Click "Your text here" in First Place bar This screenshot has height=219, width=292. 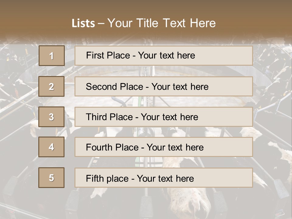pyautogui.click(x=166, y=55)
